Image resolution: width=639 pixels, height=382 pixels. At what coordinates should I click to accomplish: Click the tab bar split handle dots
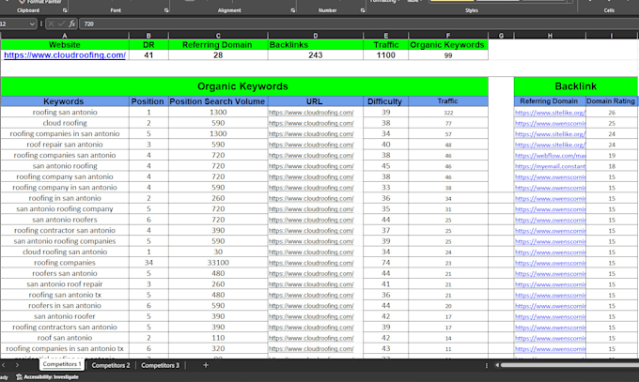pos(486,365)
